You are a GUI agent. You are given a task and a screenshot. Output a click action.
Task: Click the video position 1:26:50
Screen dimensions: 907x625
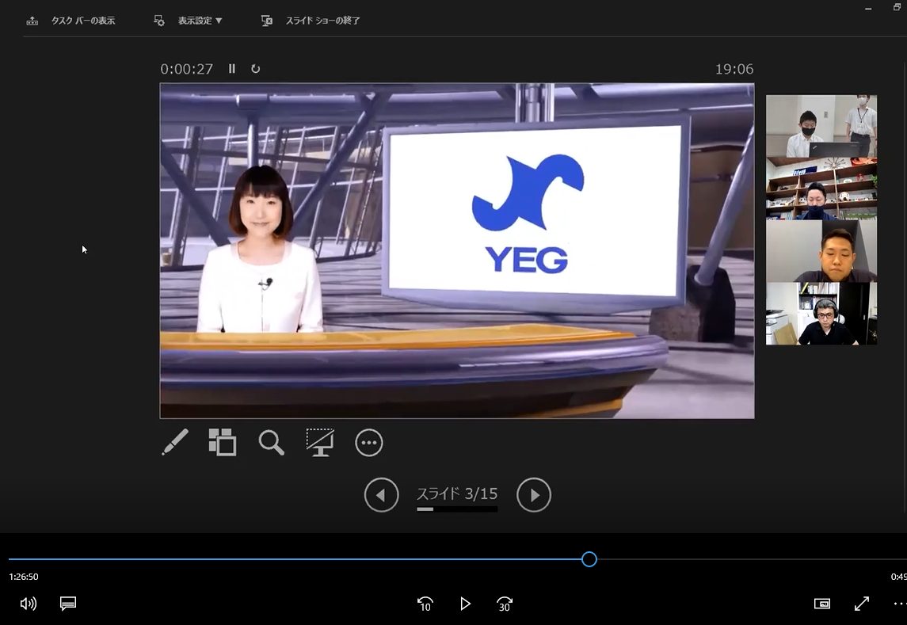coord(24,577)
